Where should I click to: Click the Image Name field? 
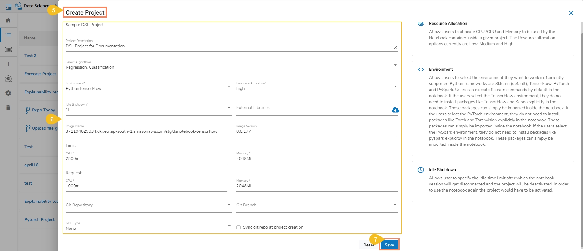(146, 131)
